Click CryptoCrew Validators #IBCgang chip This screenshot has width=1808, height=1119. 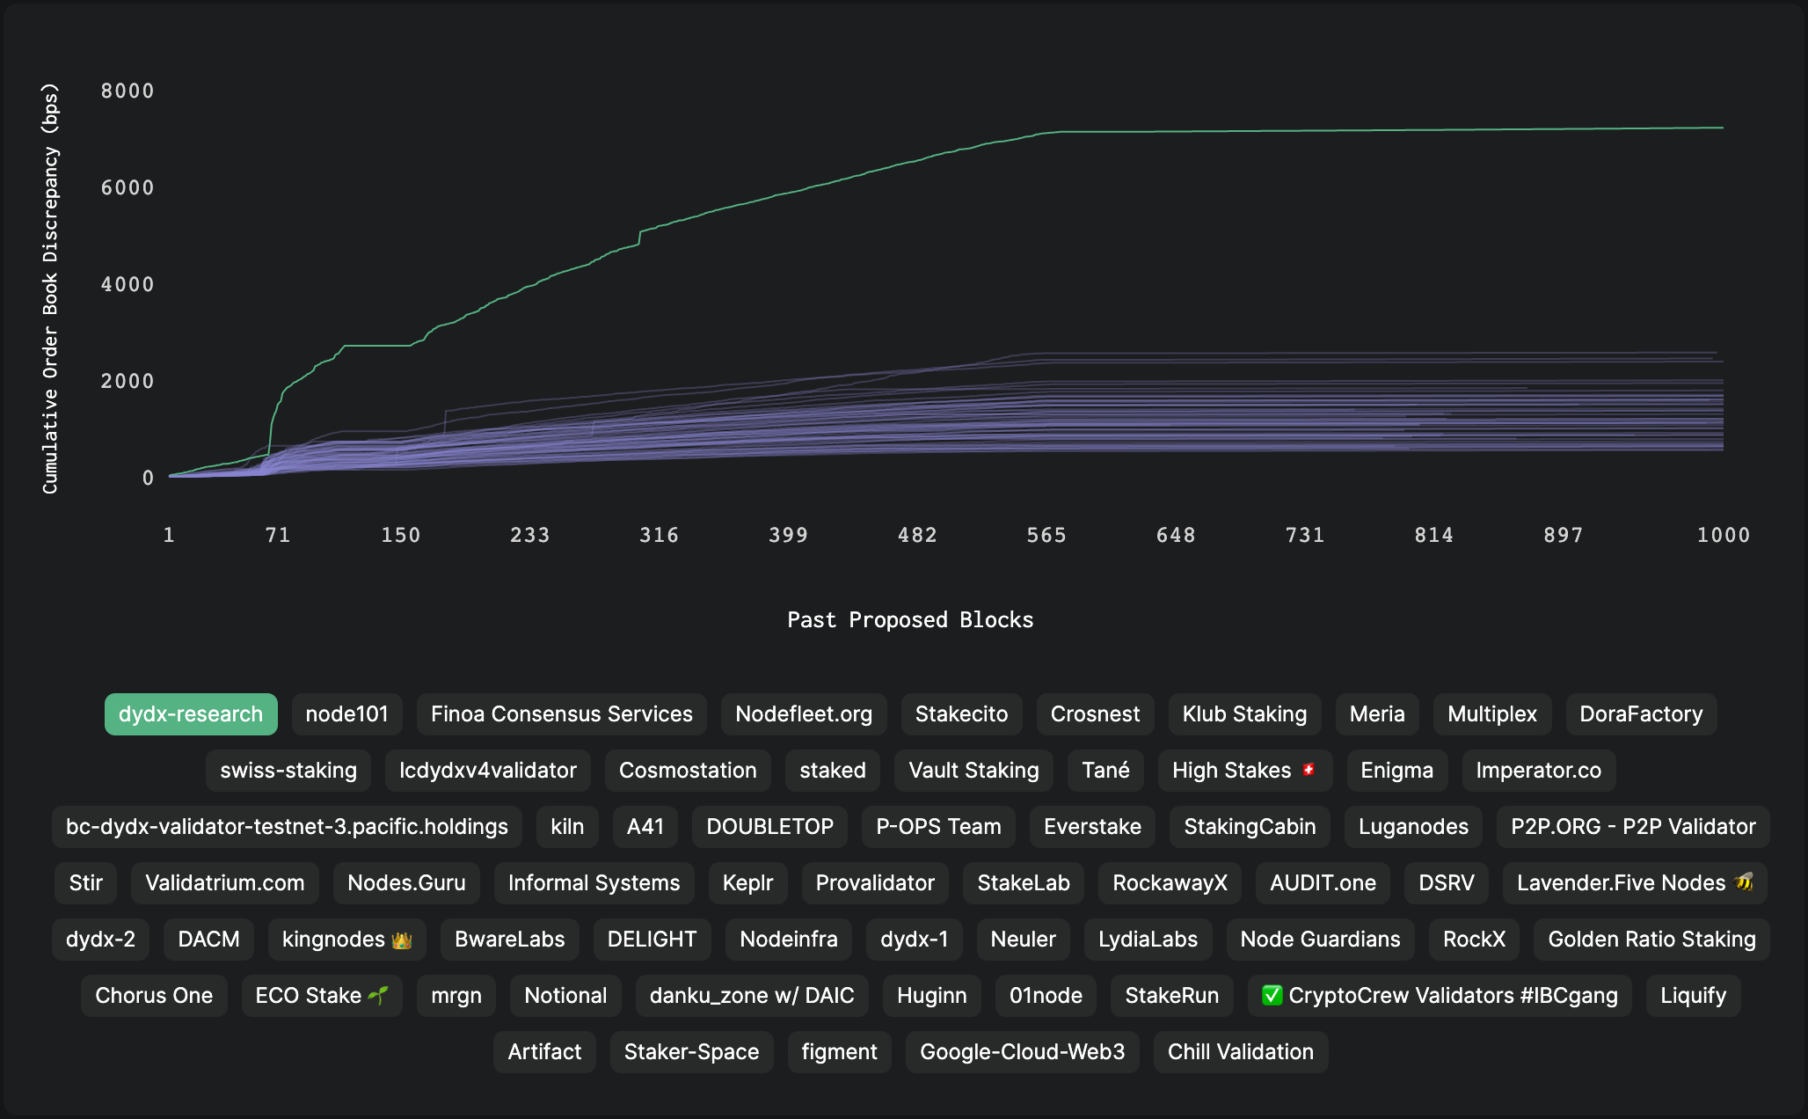point(1440,995)
